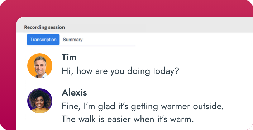
Task: Select the blue Transcription tab
Action: [43, 40]
